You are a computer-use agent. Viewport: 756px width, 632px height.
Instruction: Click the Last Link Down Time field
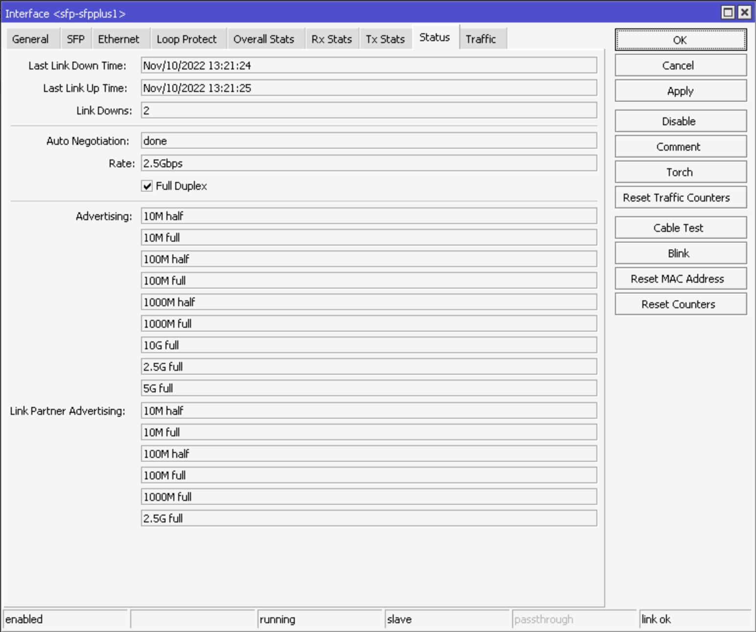click(x=369, y=66)
